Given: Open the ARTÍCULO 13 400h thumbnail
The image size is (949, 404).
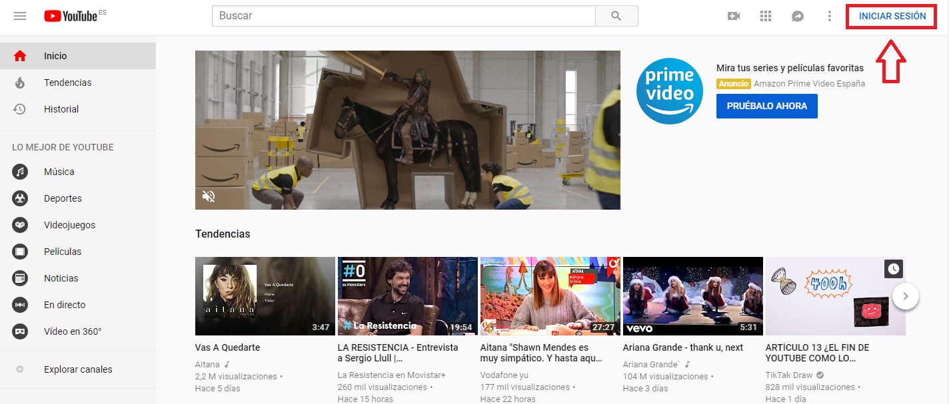Looking at the screenshot, I should (836, 296).
